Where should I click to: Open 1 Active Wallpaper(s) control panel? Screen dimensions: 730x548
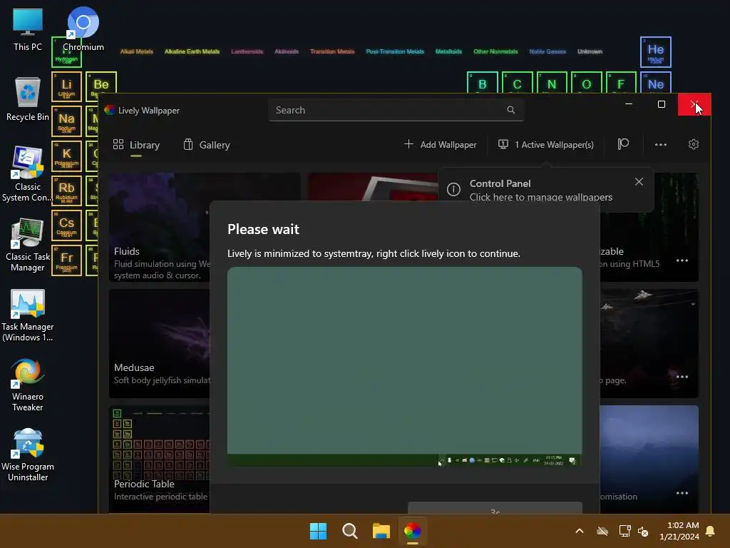coord(545,144)
